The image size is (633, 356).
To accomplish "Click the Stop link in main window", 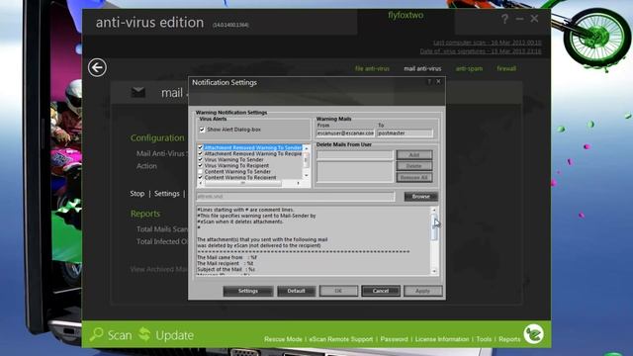I will pos(137,194).
